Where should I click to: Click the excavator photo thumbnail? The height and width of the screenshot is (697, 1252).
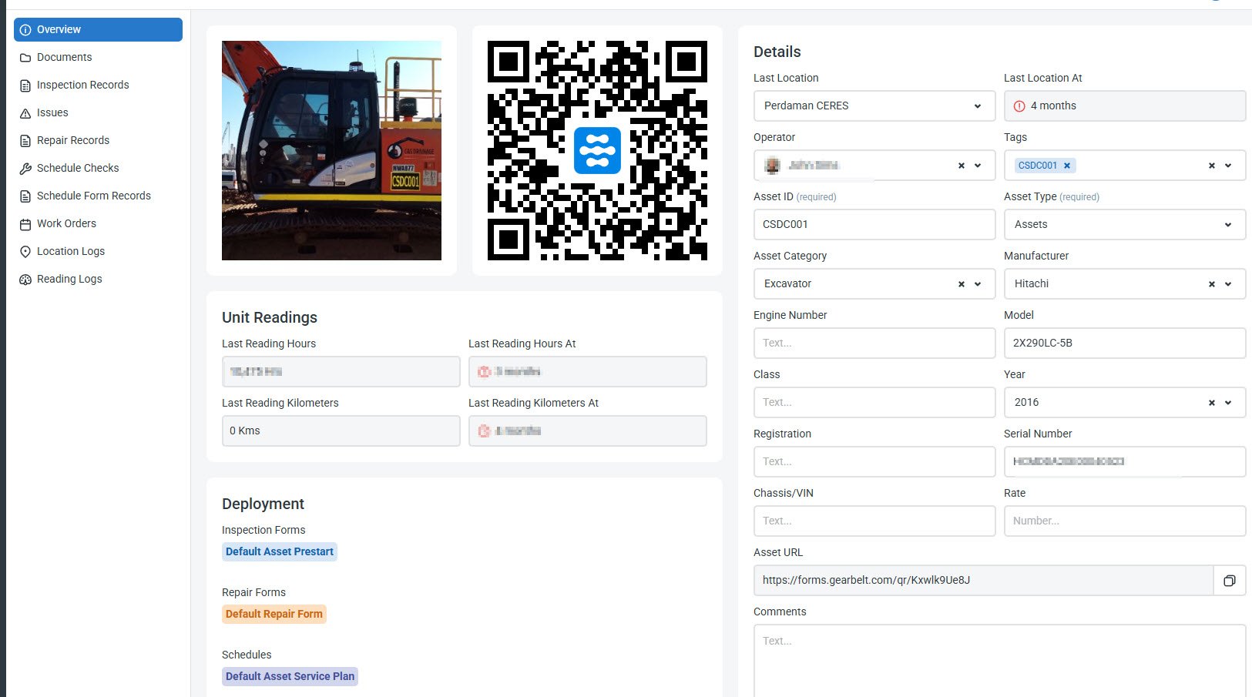pyautogui.click(x=331, y=150)
